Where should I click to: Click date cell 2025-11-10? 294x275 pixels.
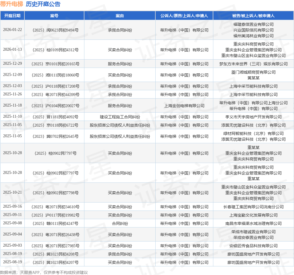coord(12,116)
